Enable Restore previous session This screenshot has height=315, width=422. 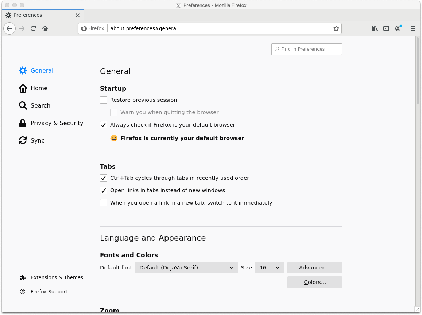pos(104,100)
